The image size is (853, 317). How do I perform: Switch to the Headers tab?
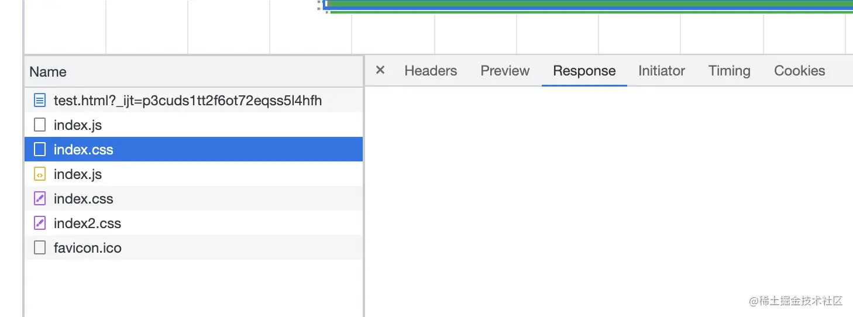tap(431, 71)
